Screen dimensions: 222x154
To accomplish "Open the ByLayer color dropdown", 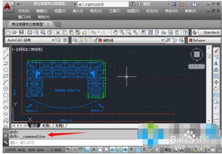I will (204, 40).
